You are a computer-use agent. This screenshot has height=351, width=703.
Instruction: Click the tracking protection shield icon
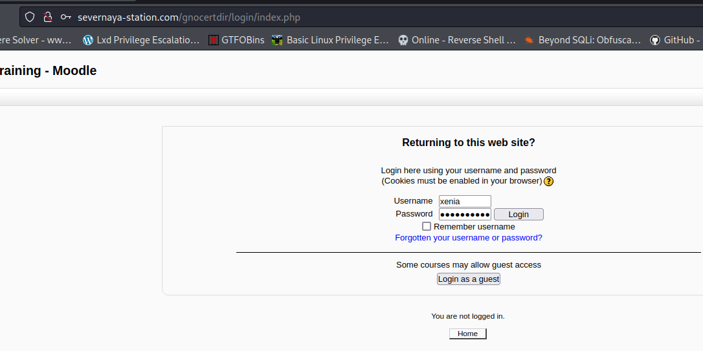(x=30, y=17)
